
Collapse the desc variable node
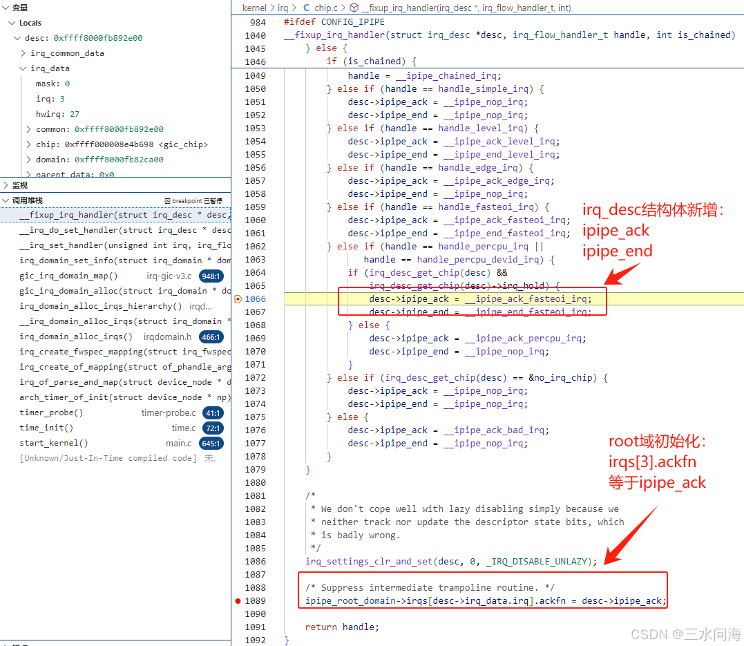pos(17,38)
